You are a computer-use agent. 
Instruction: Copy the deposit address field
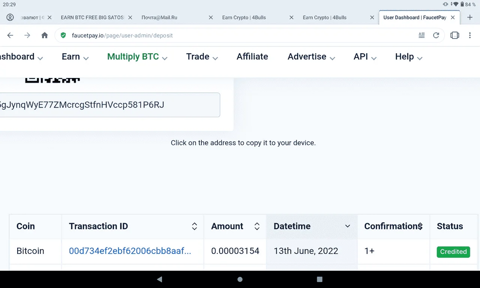click(110, 105)
